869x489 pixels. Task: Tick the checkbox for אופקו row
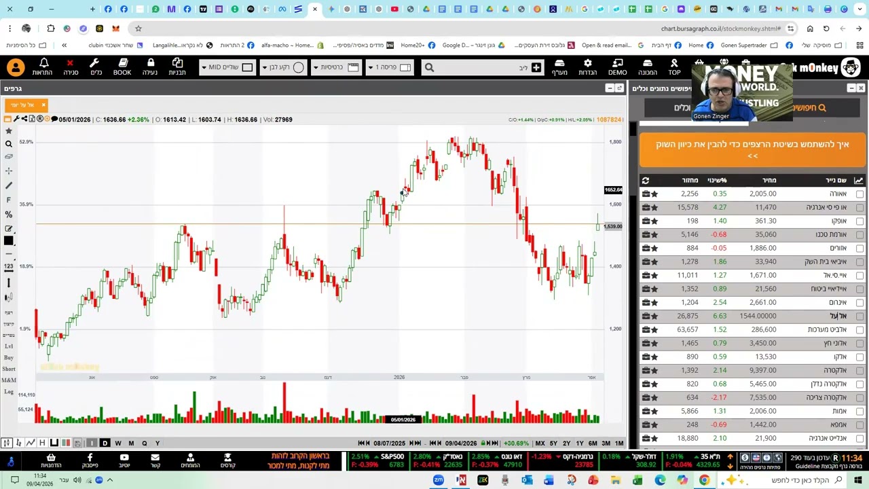tap(859, 221)
